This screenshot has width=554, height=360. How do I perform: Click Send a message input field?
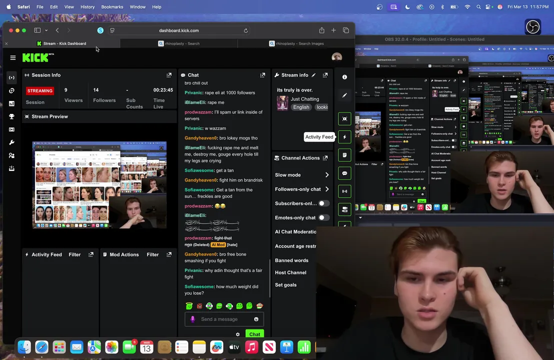[224, 319]
